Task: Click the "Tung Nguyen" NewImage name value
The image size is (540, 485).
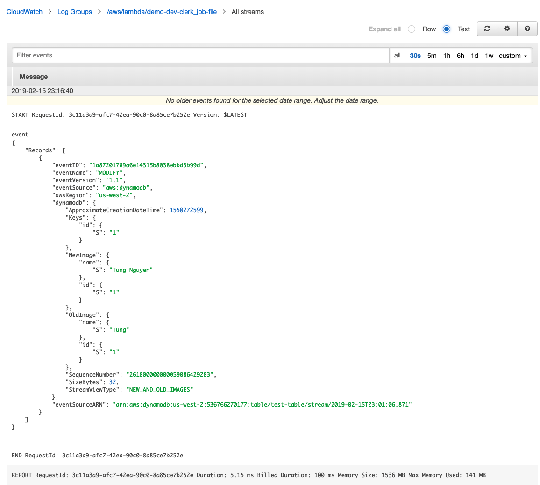Action: (131, 270)
